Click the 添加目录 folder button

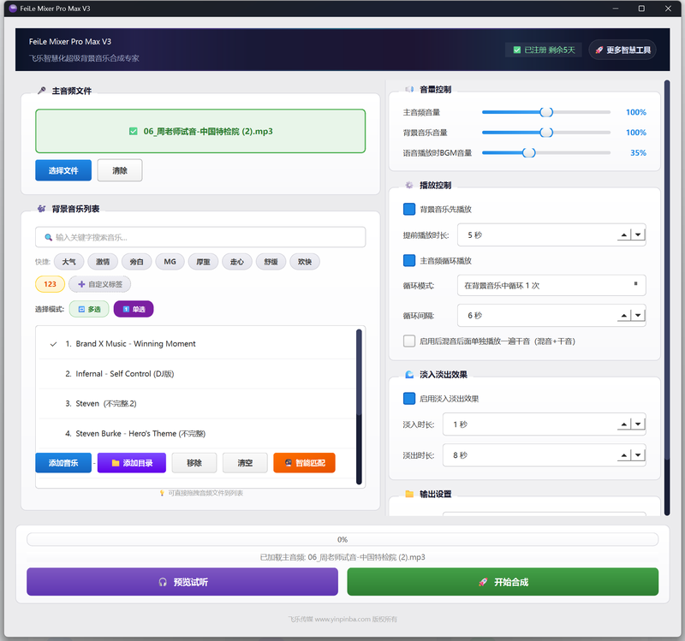[x=131, y=463]
